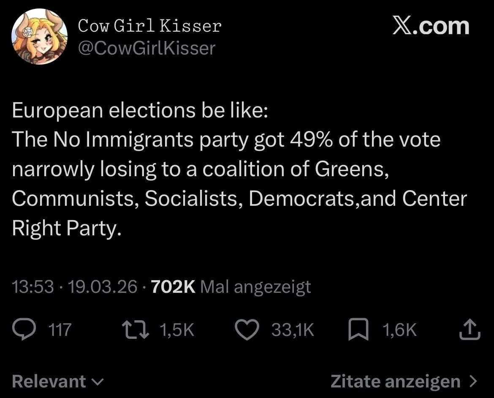Open the @CowGirlKisser handle link

(x=147, y=48)
